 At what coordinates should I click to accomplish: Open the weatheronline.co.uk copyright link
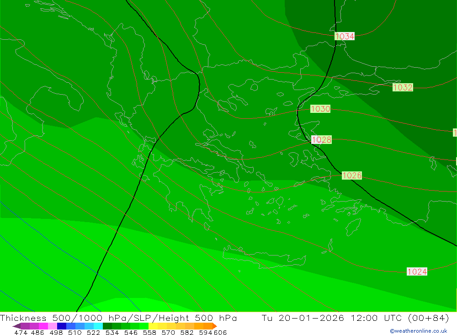[419, 331]
